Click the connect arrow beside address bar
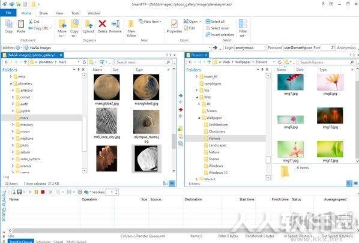This screenshot has height=243, width=359. pos(215,47)
